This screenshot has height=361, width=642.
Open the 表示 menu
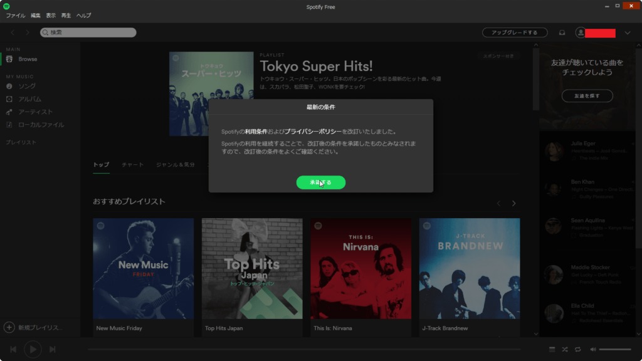point(51,16)
